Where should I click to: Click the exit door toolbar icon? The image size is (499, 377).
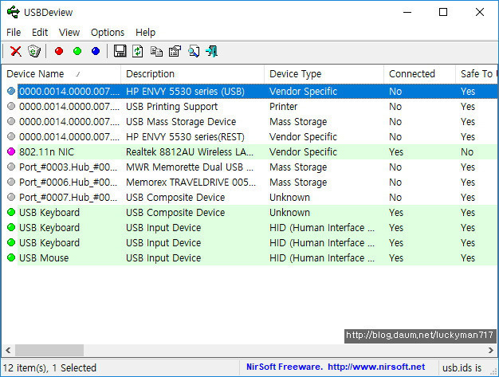(x=211, y=51)
